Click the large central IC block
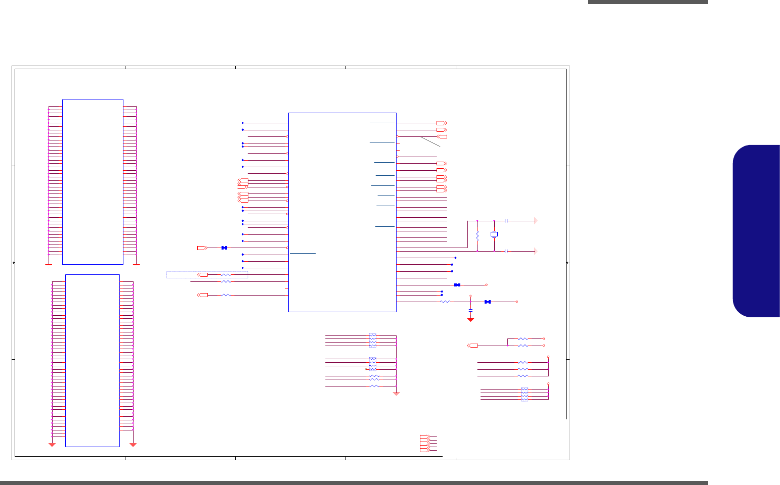Screen dimensions: 780x485 342,212
